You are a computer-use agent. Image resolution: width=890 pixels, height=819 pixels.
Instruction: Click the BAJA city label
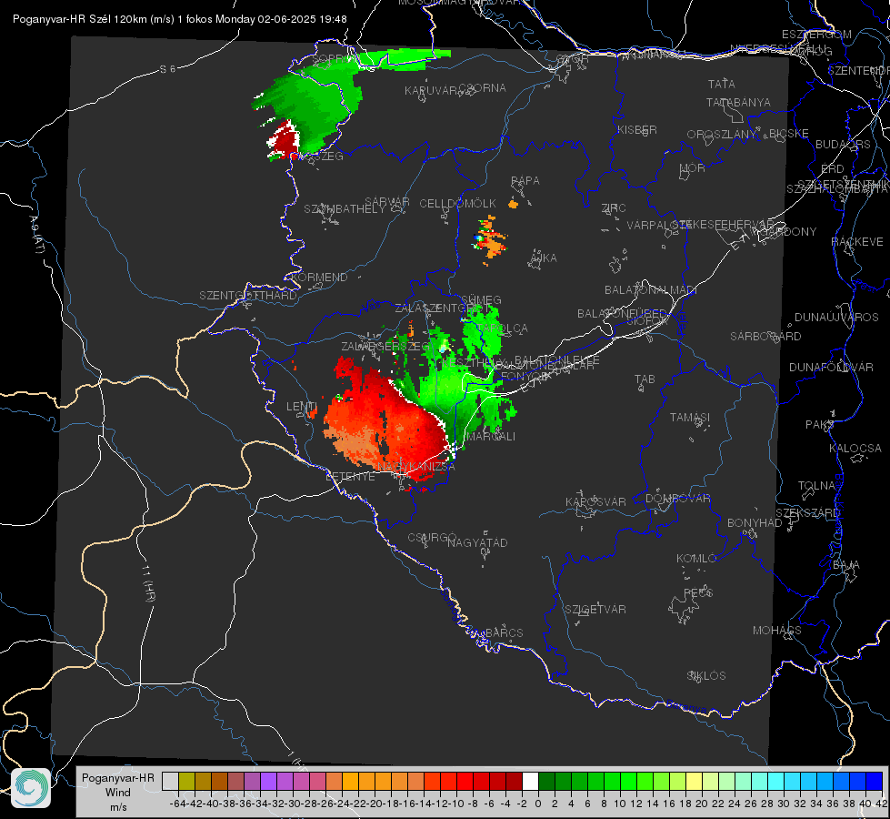click(846, 565)
